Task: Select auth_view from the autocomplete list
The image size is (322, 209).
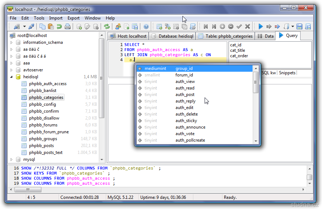Action: (x=185, y=81)
